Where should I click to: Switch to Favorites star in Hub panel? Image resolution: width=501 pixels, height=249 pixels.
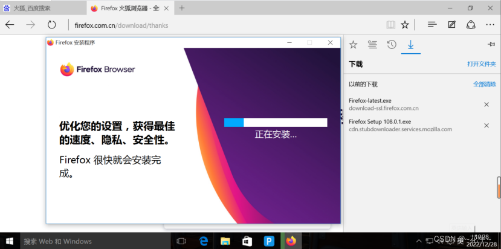(x=353, y=45)
